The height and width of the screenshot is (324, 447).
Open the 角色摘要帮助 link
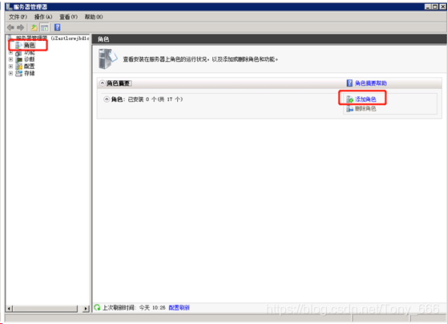pos(371,83)
